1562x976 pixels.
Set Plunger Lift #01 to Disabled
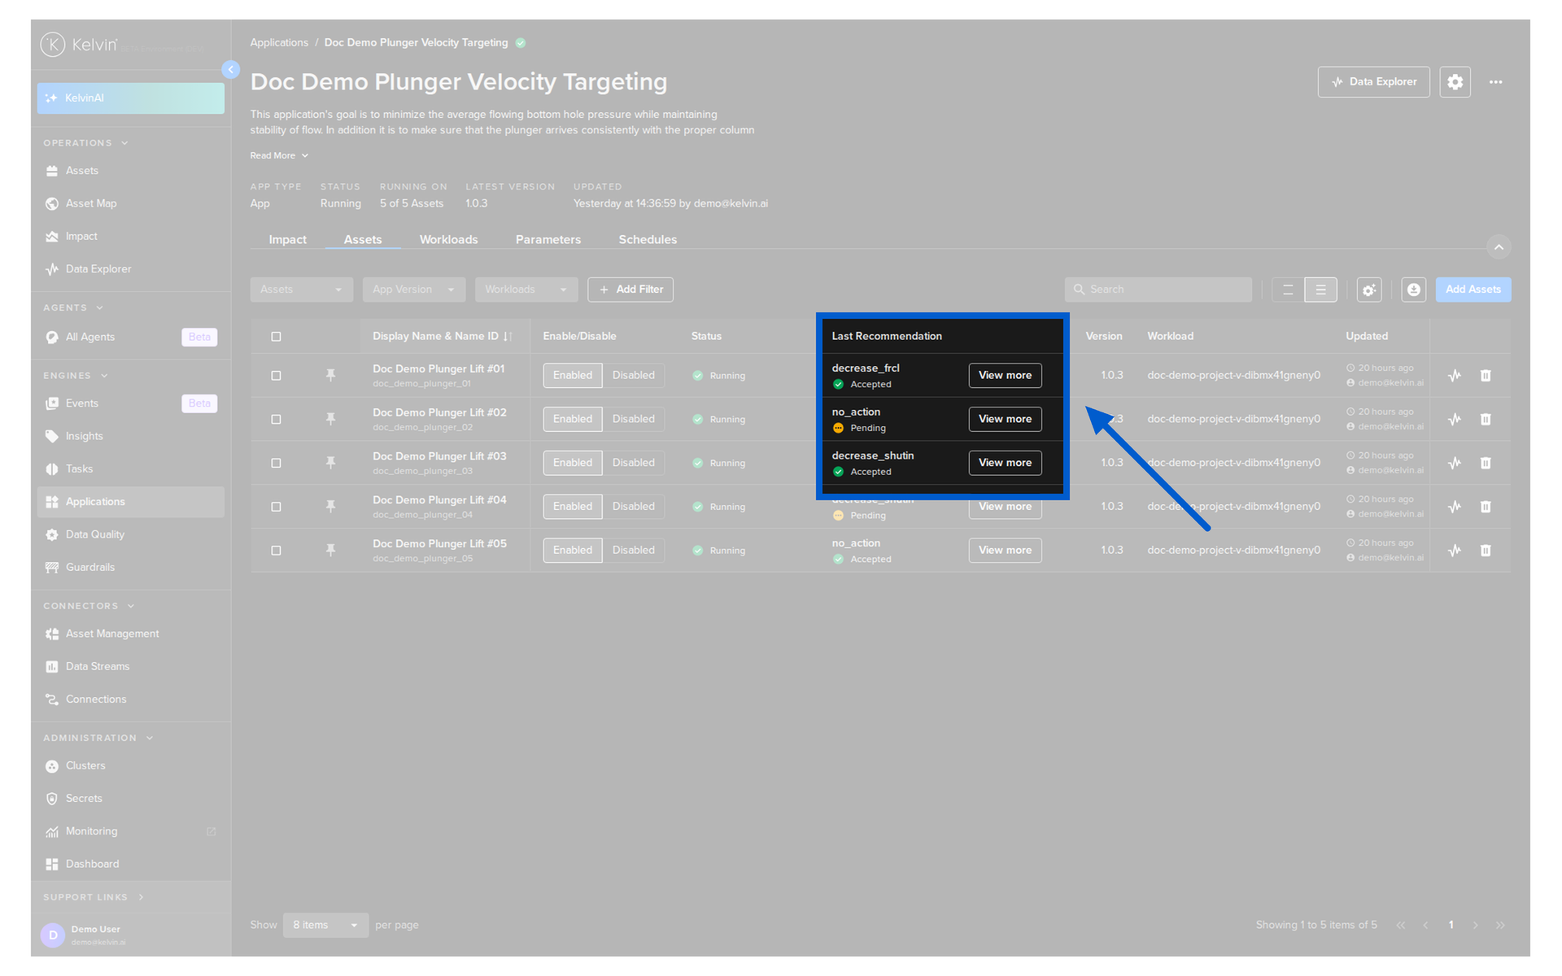coord(633,376)
